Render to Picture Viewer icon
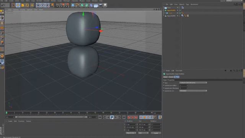 62,5
